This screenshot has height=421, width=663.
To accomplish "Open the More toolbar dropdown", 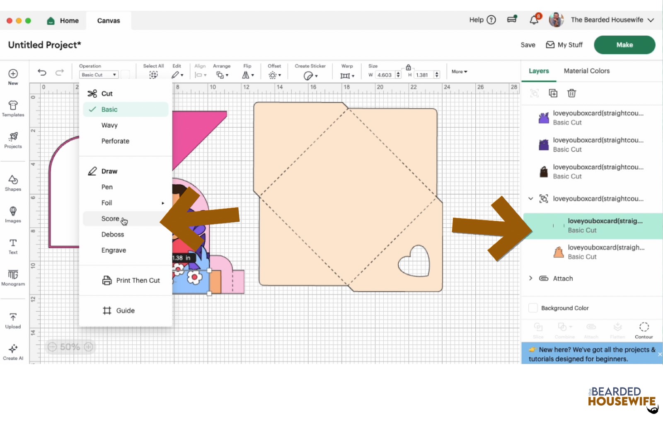I will [x=459, y=72].
